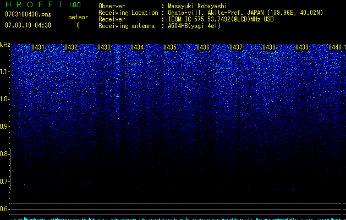The image size is (346, 220).
Task: Click the 0.7 kHz axis label
Action: tap(4, 182)
